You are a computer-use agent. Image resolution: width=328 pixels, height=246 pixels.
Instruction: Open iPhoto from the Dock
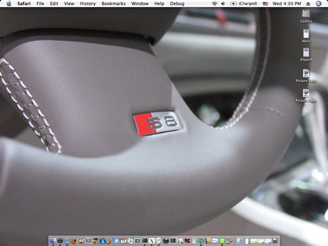tap(96, 241)
